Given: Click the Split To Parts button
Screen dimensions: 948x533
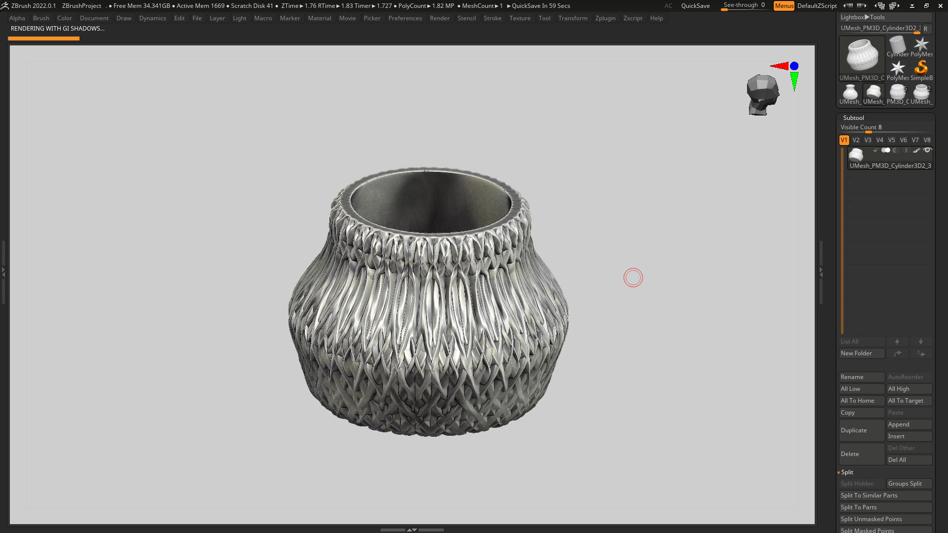Looking at the screenshot, I should tap(886, 507).
